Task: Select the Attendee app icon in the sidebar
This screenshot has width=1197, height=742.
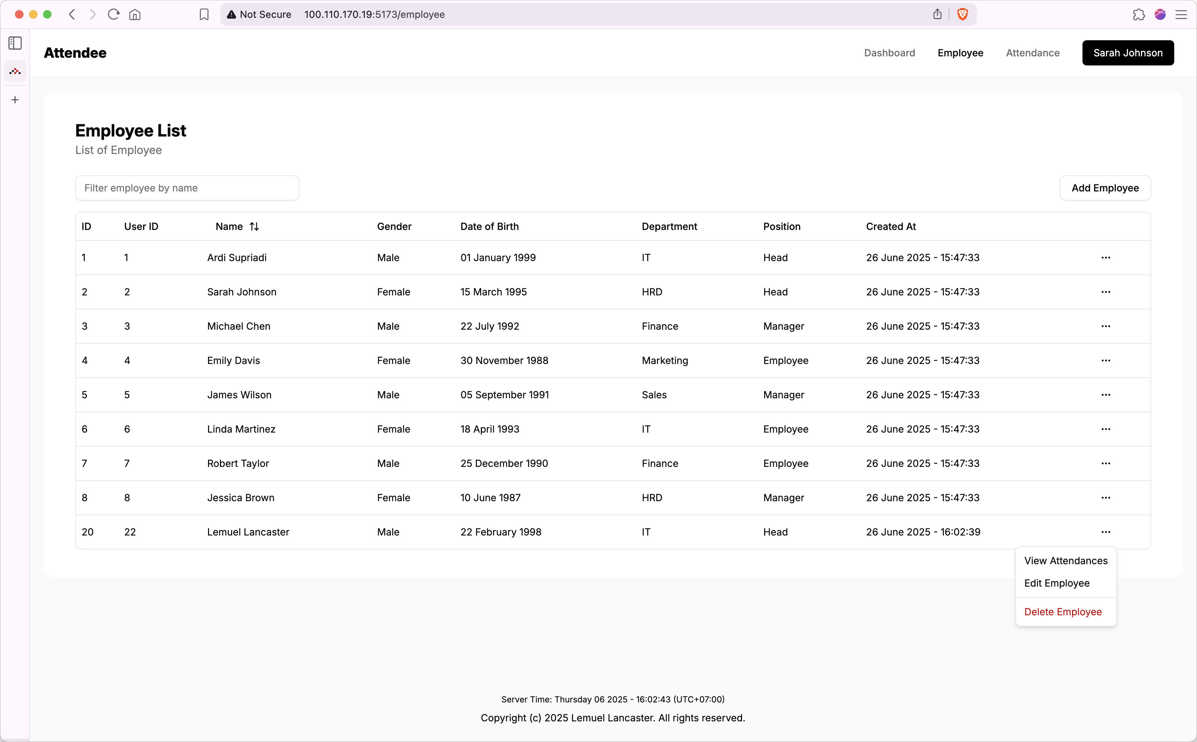Action: tap(15, 71)
